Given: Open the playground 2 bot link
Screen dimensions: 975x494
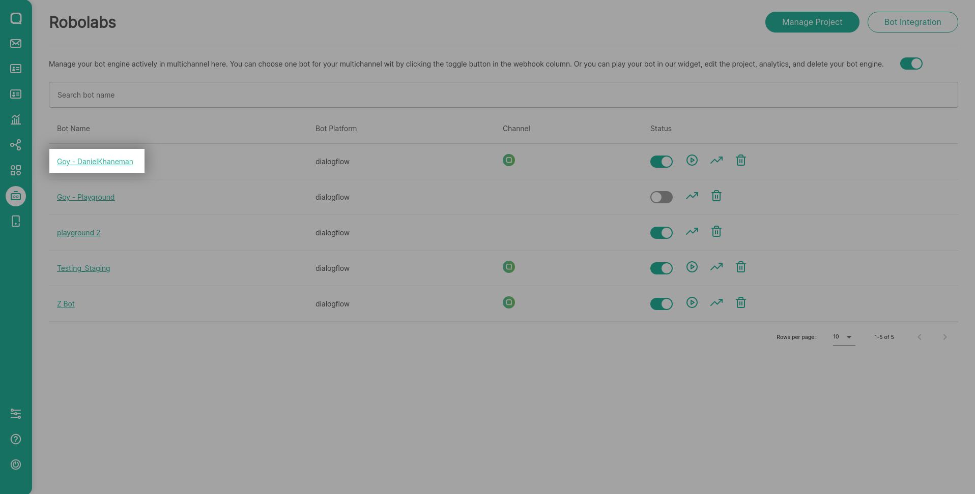Looking at the screenshot, I should [78, 233].
